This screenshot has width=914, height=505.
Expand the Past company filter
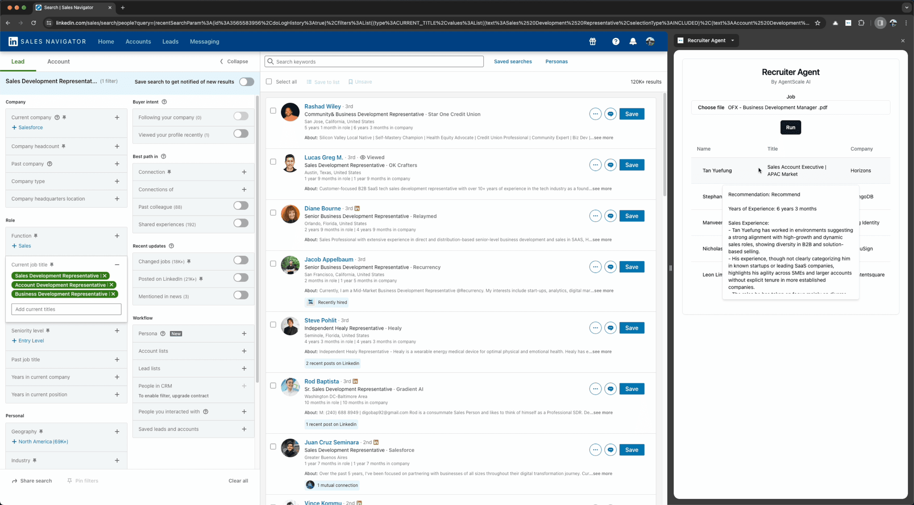[117, 164]
